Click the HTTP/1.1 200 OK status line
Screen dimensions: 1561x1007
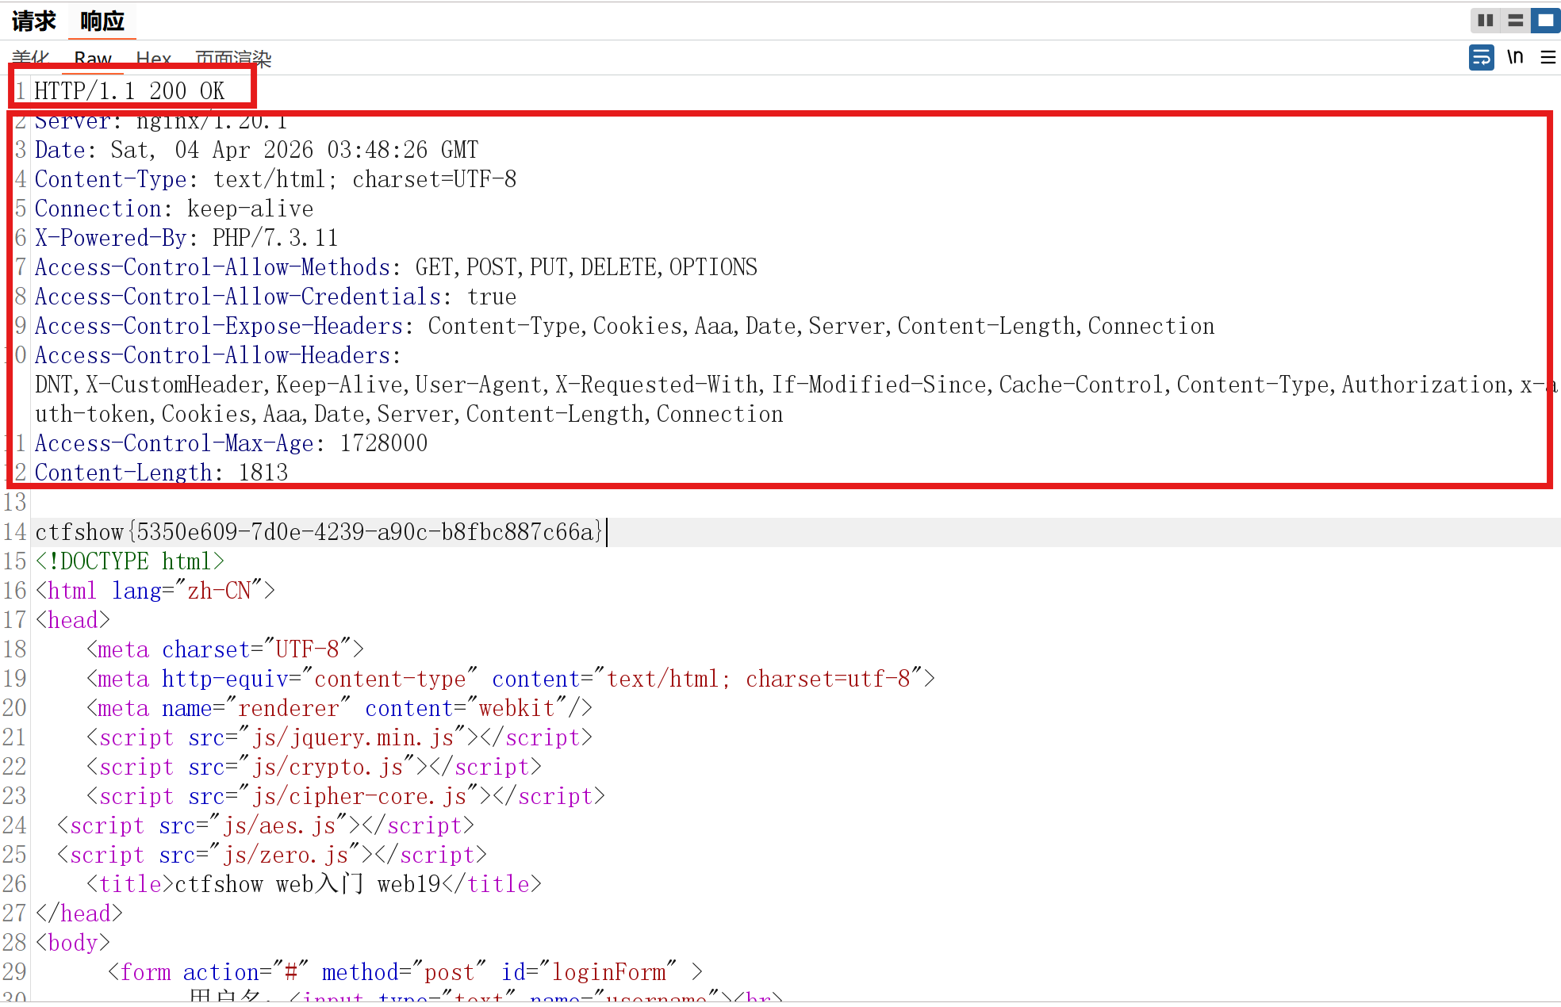129,91
